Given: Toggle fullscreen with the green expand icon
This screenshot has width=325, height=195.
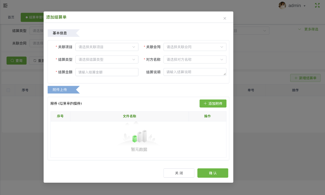Looking at the screenshot, I should (x=318, y=5).
